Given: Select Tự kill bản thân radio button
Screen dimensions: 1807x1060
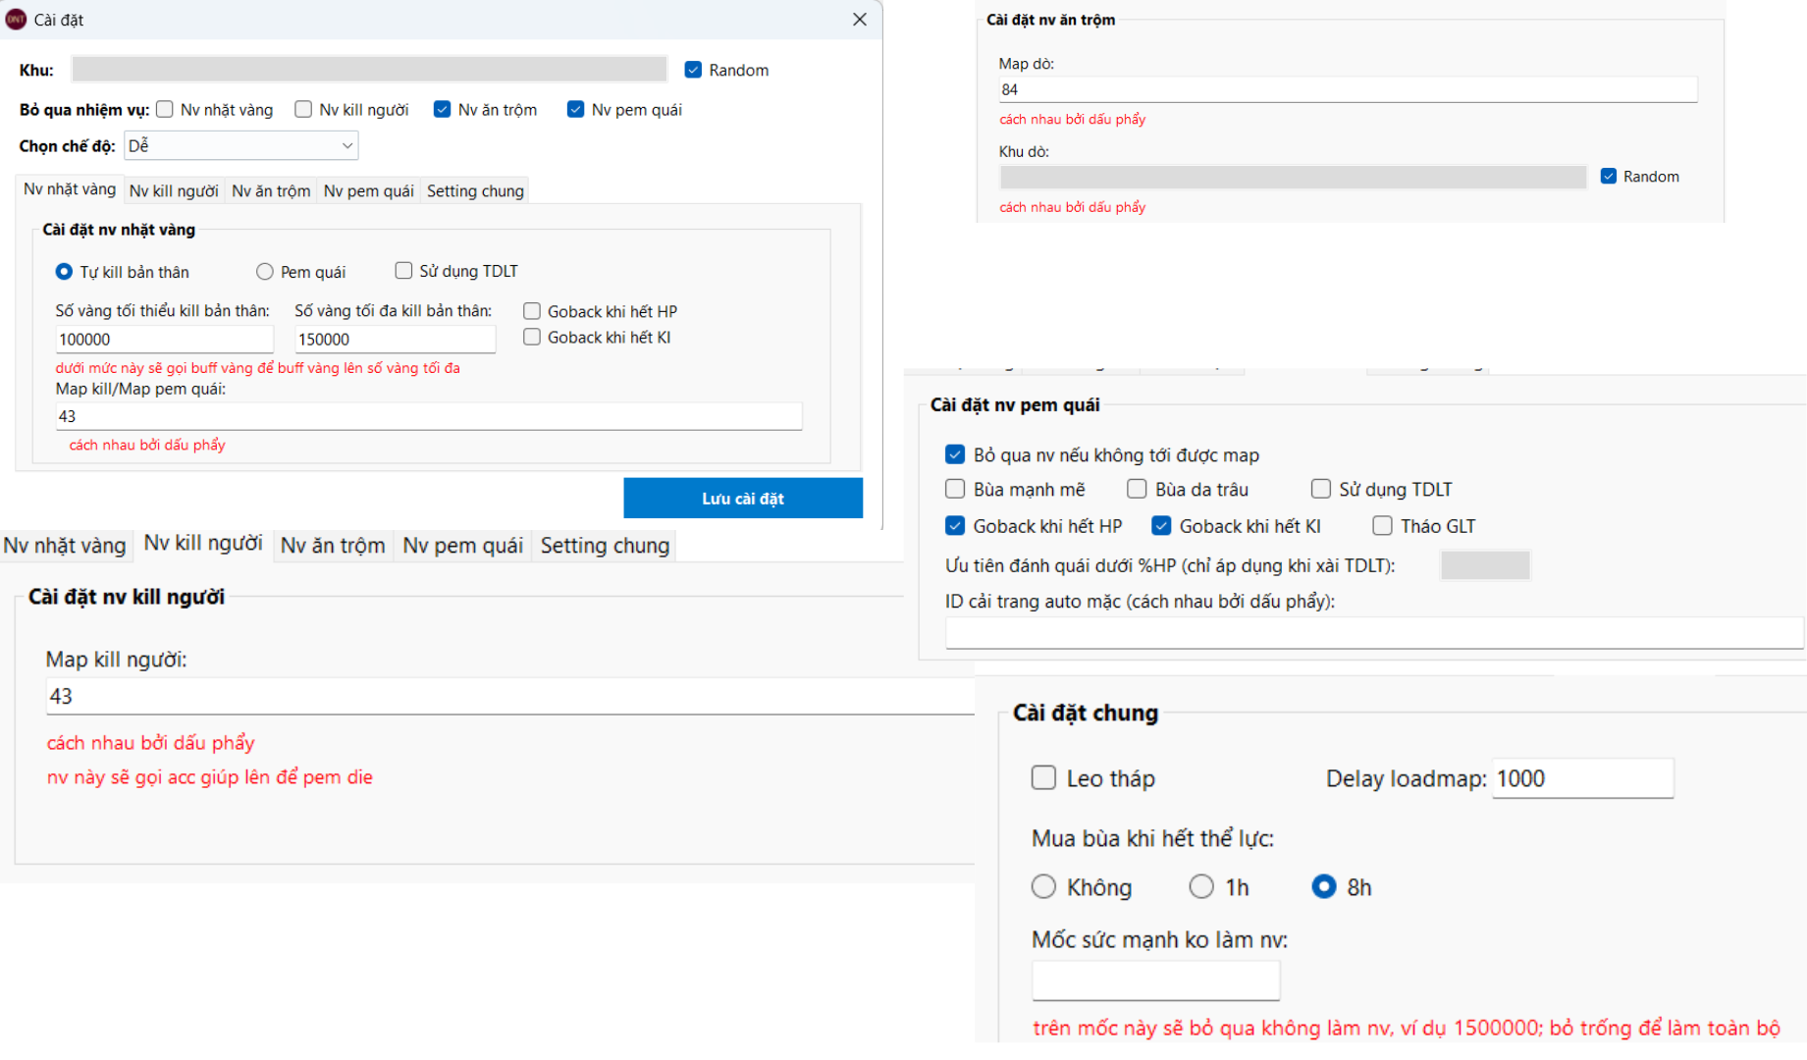Looking at the screenshot, I should pos(64,272).
